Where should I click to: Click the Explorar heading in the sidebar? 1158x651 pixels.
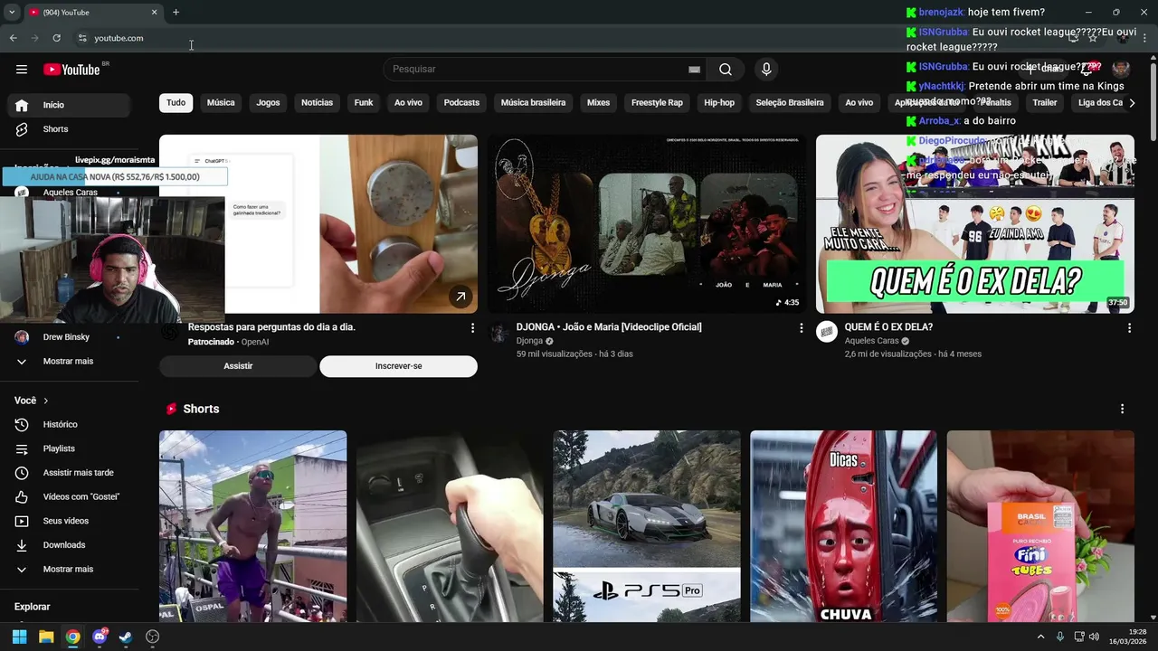32,607
